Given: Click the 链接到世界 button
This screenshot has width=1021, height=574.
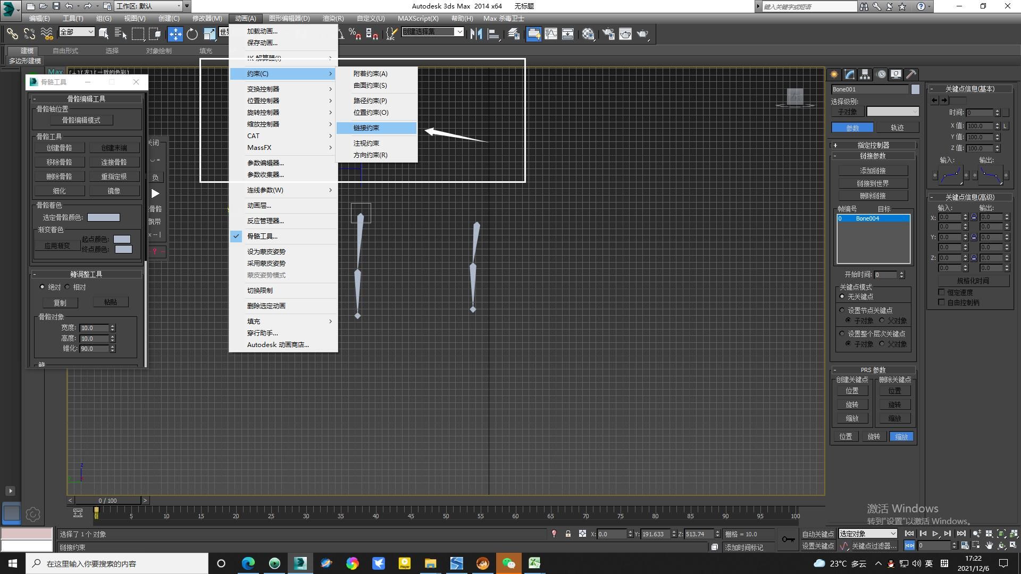Looking at the screenshot, I should point(873,183).
